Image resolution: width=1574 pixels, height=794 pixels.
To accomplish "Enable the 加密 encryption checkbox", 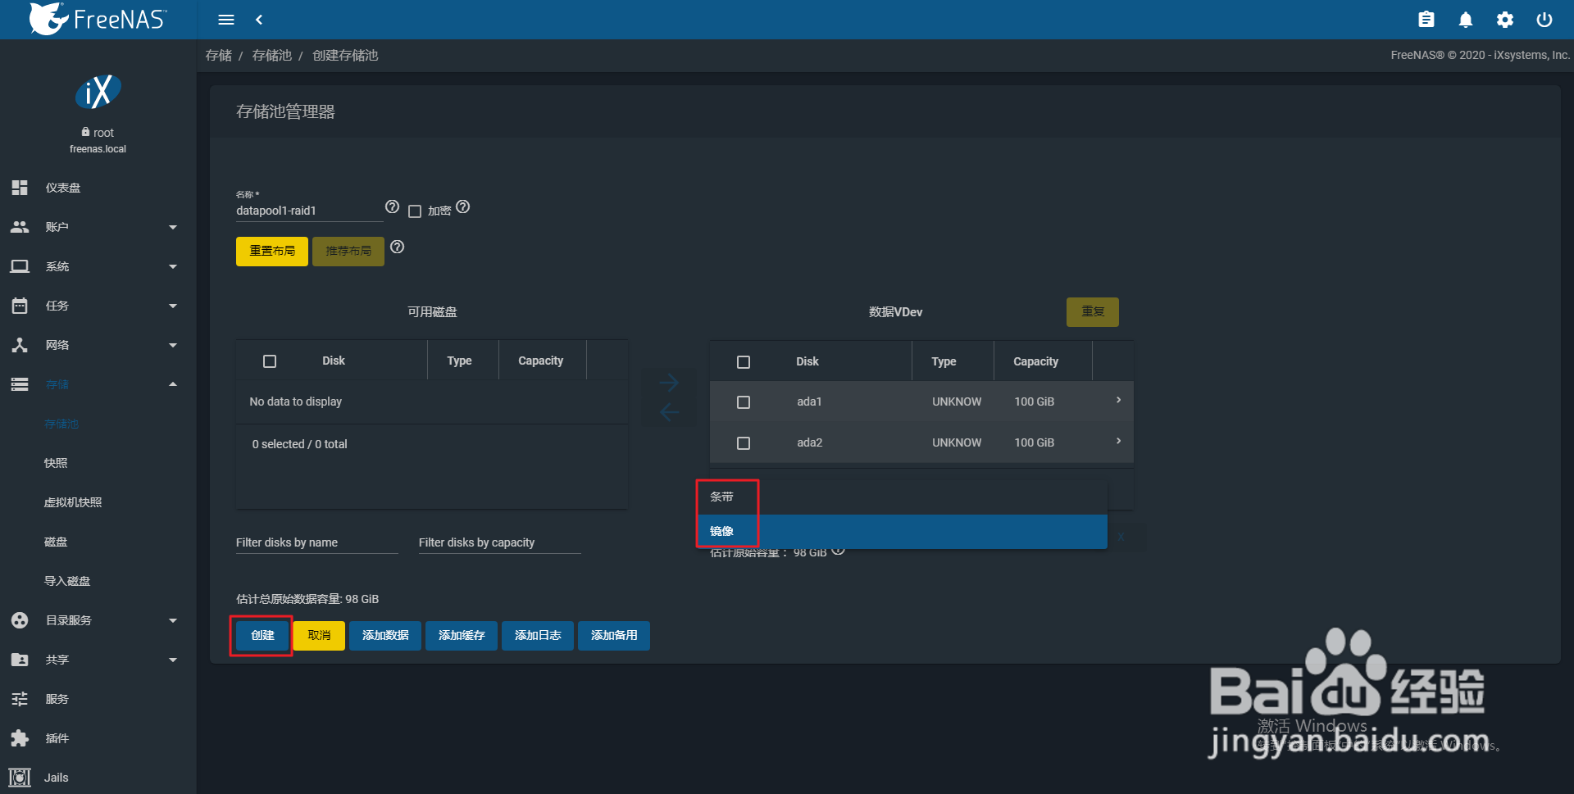I will point(415,211).
